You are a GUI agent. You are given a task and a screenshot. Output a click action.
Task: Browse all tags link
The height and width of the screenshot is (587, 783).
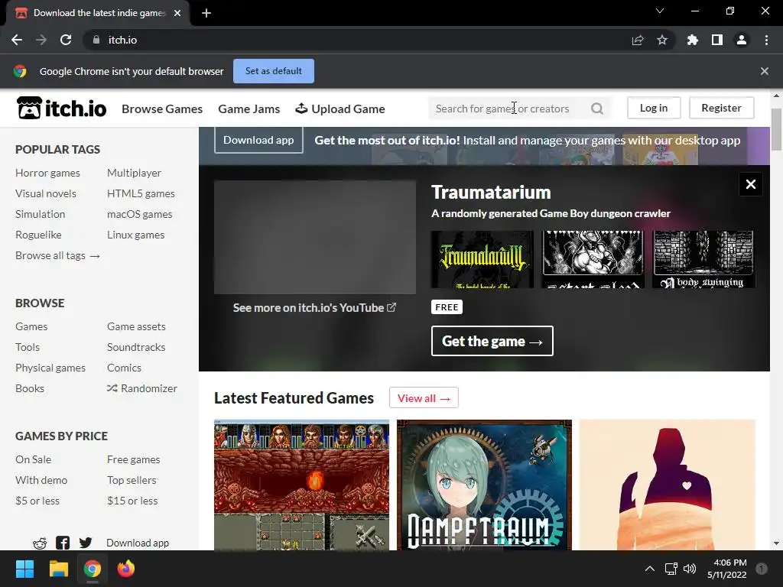(57, 255)
